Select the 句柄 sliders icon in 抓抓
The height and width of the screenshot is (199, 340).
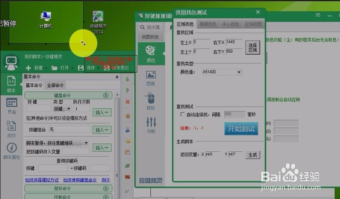tap(151, 125)
